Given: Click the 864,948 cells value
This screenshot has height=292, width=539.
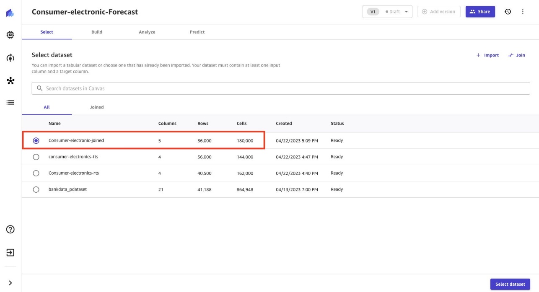Looking at the screenshot, I should click(245, 189).
